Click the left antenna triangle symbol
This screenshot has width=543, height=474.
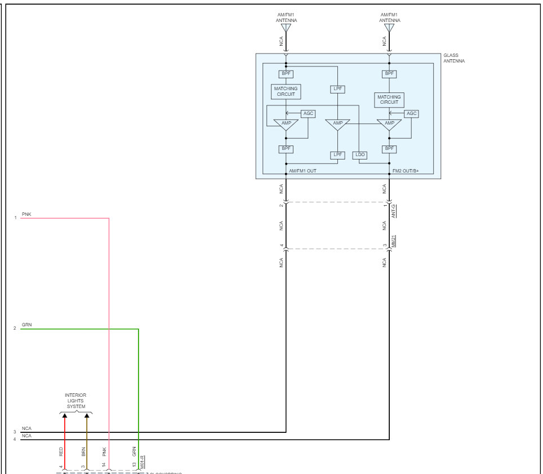[x=286, y=28]
